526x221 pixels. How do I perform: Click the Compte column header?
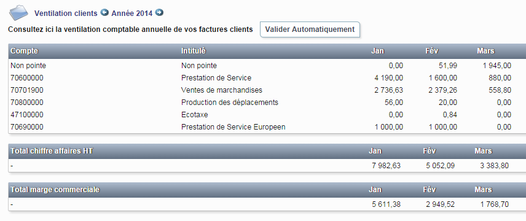coord(24,51)
